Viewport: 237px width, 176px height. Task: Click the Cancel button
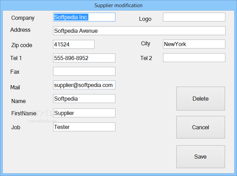click(x=201, y=127)
